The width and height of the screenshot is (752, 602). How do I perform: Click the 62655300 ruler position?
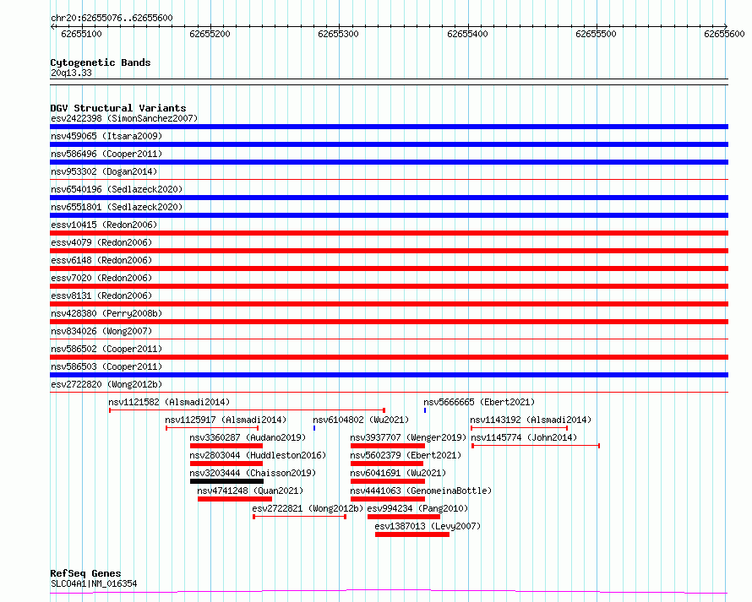(338, 34)
